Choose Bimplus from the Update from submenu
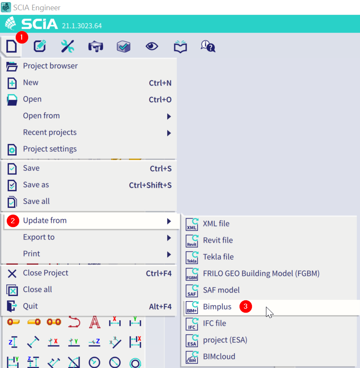This screenshot has height=368, width=360. click(217, 307)
